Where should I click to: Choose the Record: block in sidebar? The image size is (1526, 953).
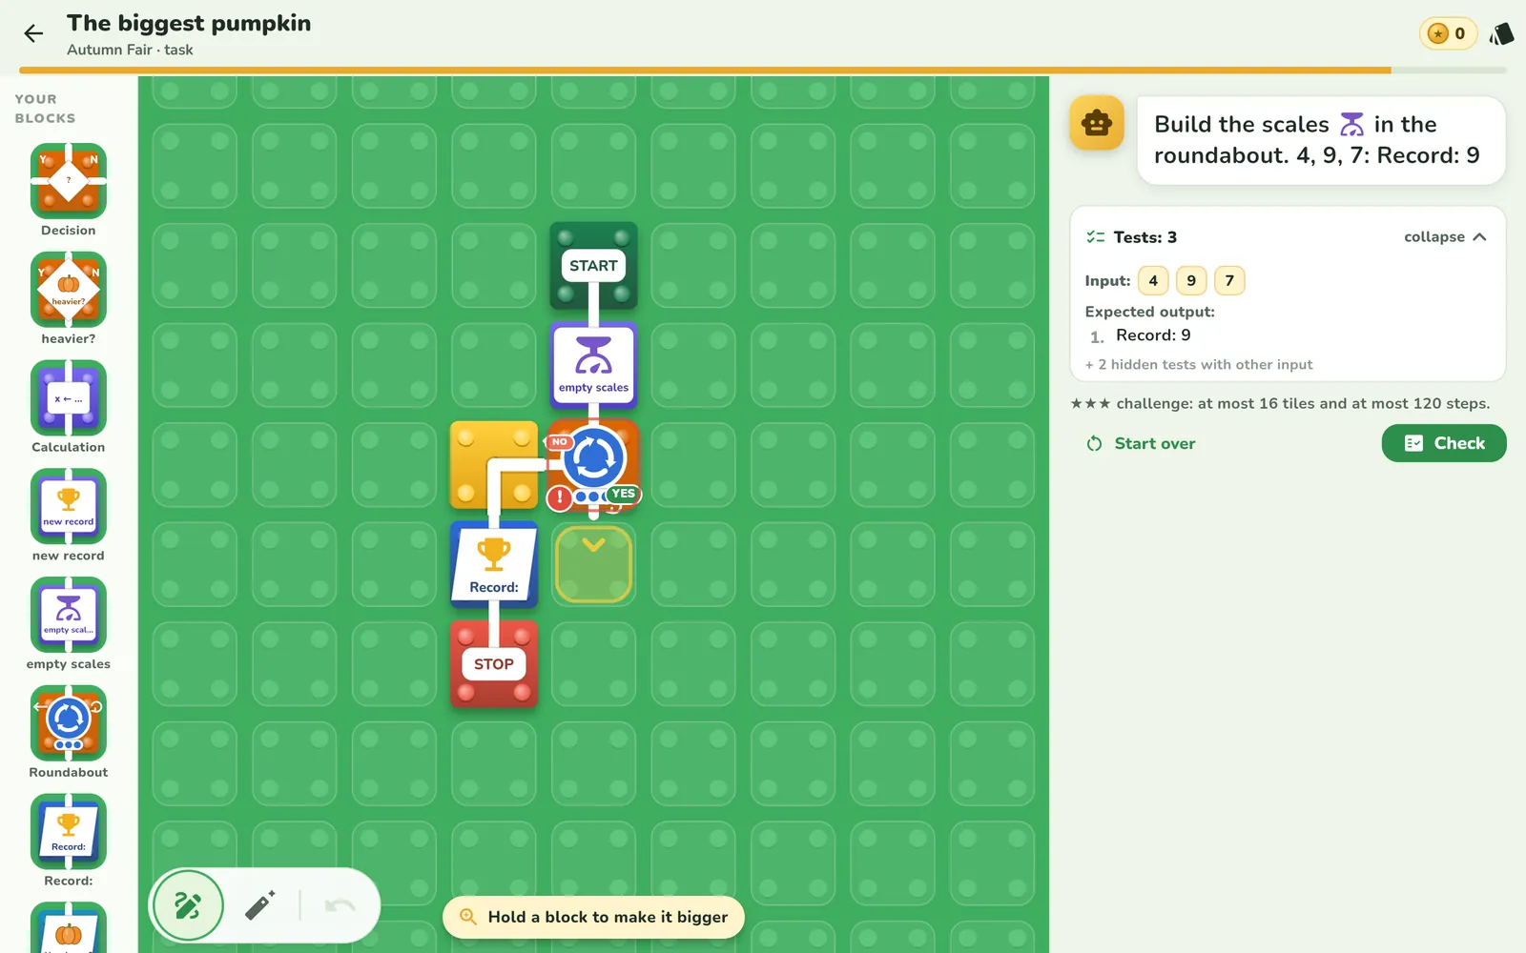coord(68,832)
